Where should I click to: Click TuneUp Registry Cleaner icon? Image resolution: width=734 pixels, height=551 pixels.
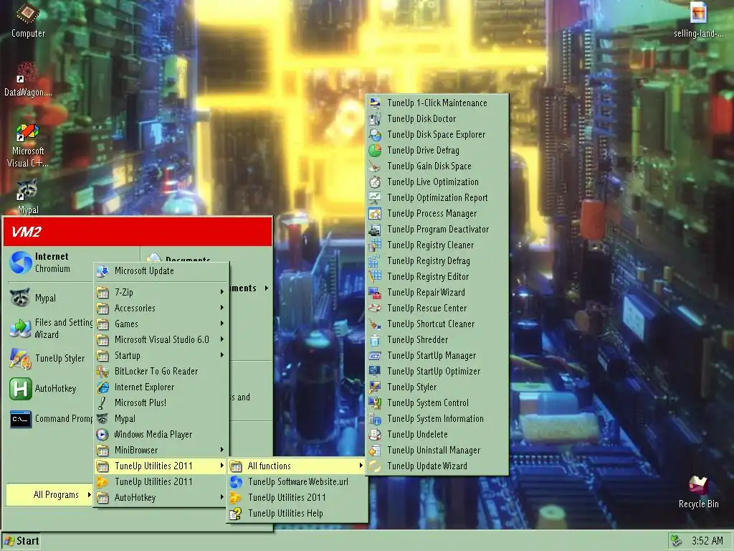[x=375, y=245]
